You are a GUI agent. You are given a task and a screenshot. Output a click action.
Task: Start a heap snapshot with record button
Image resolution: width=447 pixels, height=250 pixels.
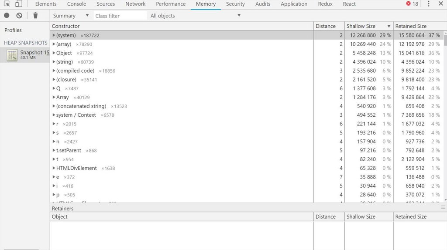[7, 15]
